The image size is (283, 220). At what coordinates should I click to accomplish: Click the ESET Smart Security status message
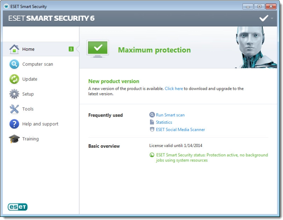(x=212, y=158)
